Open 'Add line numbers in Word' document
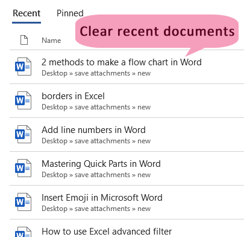 [93, 130]
